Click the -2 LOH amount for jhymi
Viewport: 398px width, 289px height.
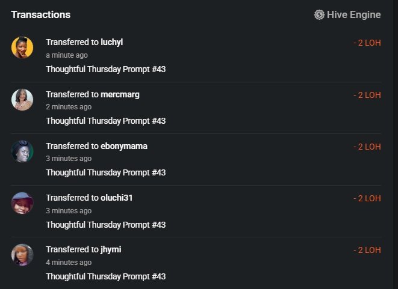click(367, 250)
